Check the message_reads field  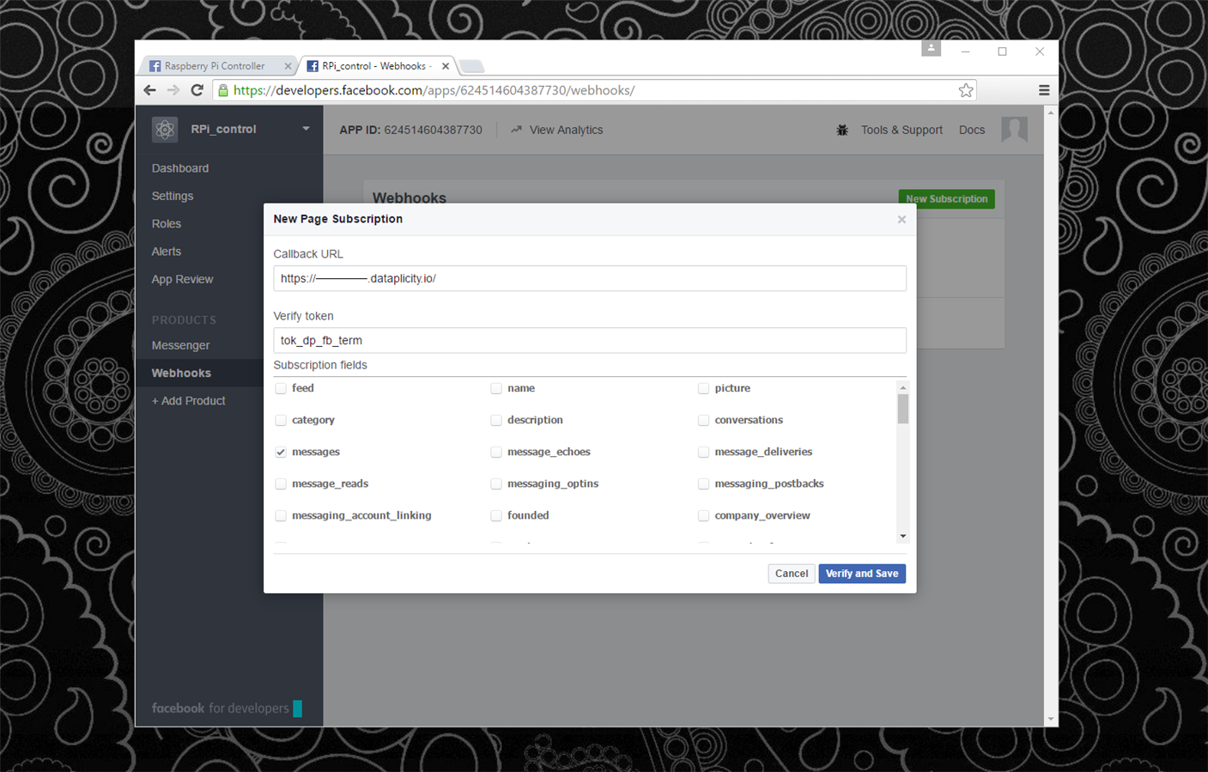tap(281, 484)
